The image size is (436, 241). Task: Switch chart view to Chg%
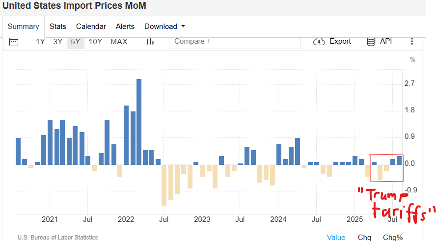393,238
